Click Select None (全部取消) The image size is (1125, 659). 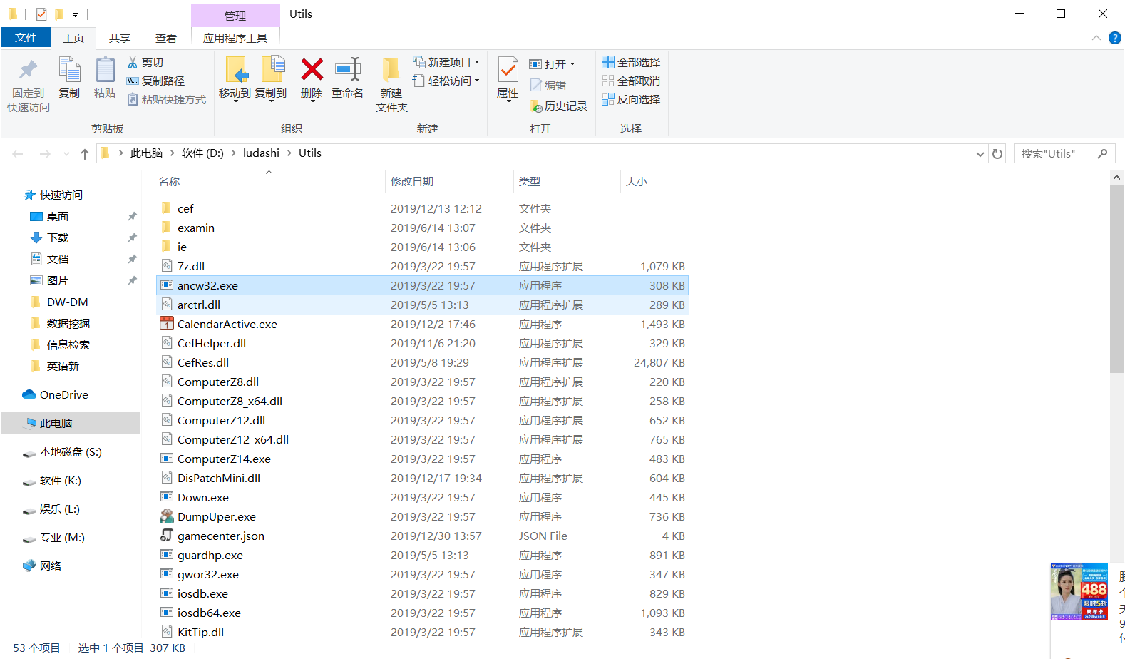click(631, 81)
